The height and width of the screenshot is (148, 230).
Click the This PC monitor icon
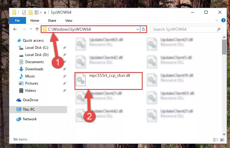point(19,110)
